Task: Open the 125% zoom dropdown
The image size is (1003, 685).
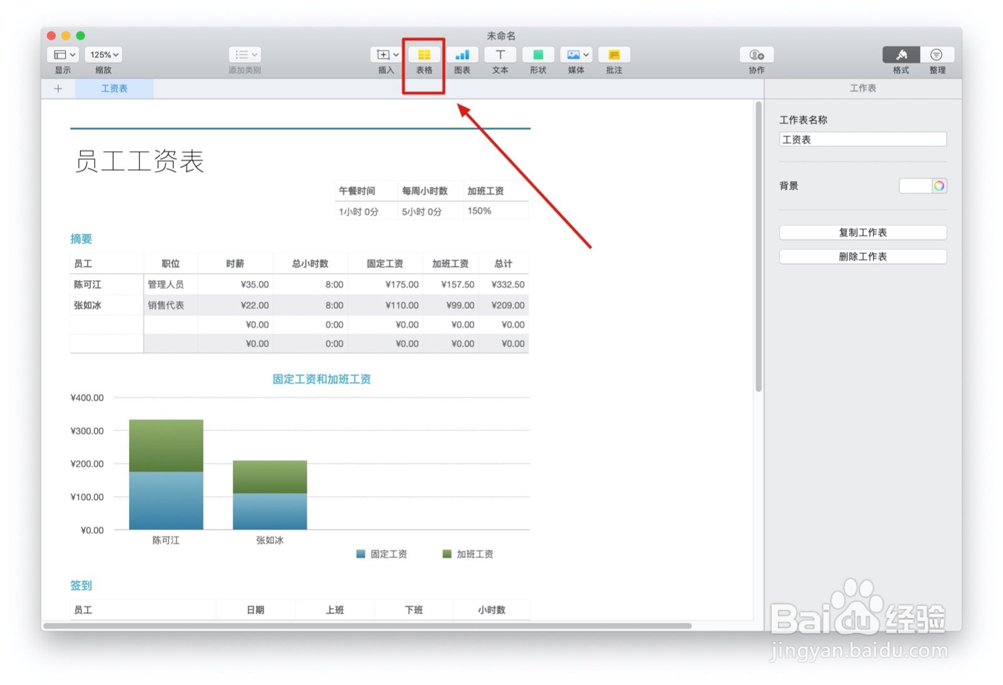Action: pyautogui.click(x=103, y=55)
